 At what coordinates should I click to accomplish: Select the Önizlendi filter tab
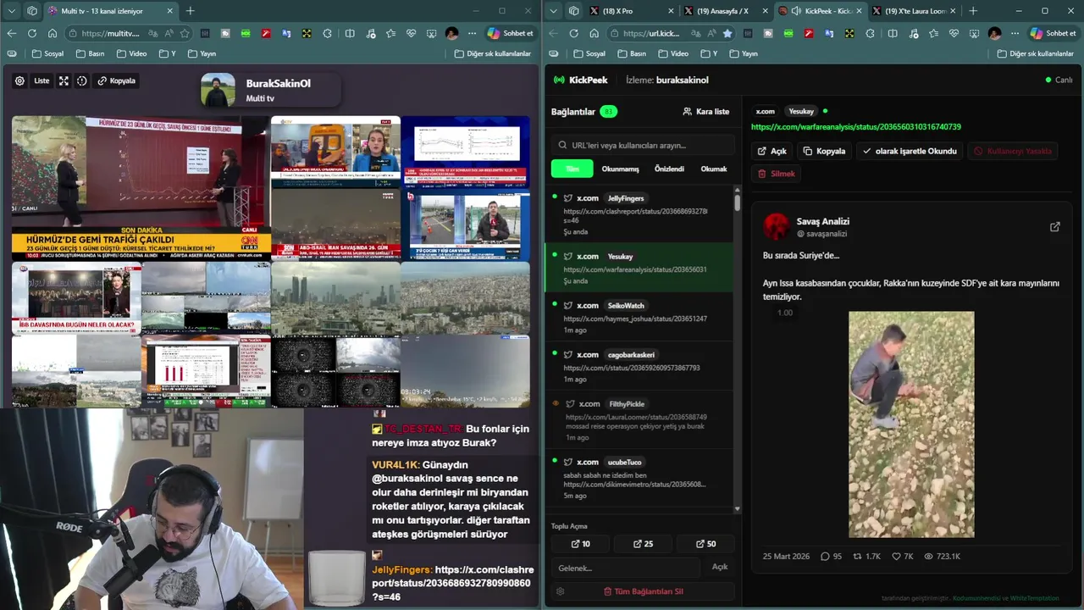pos(669,169)
